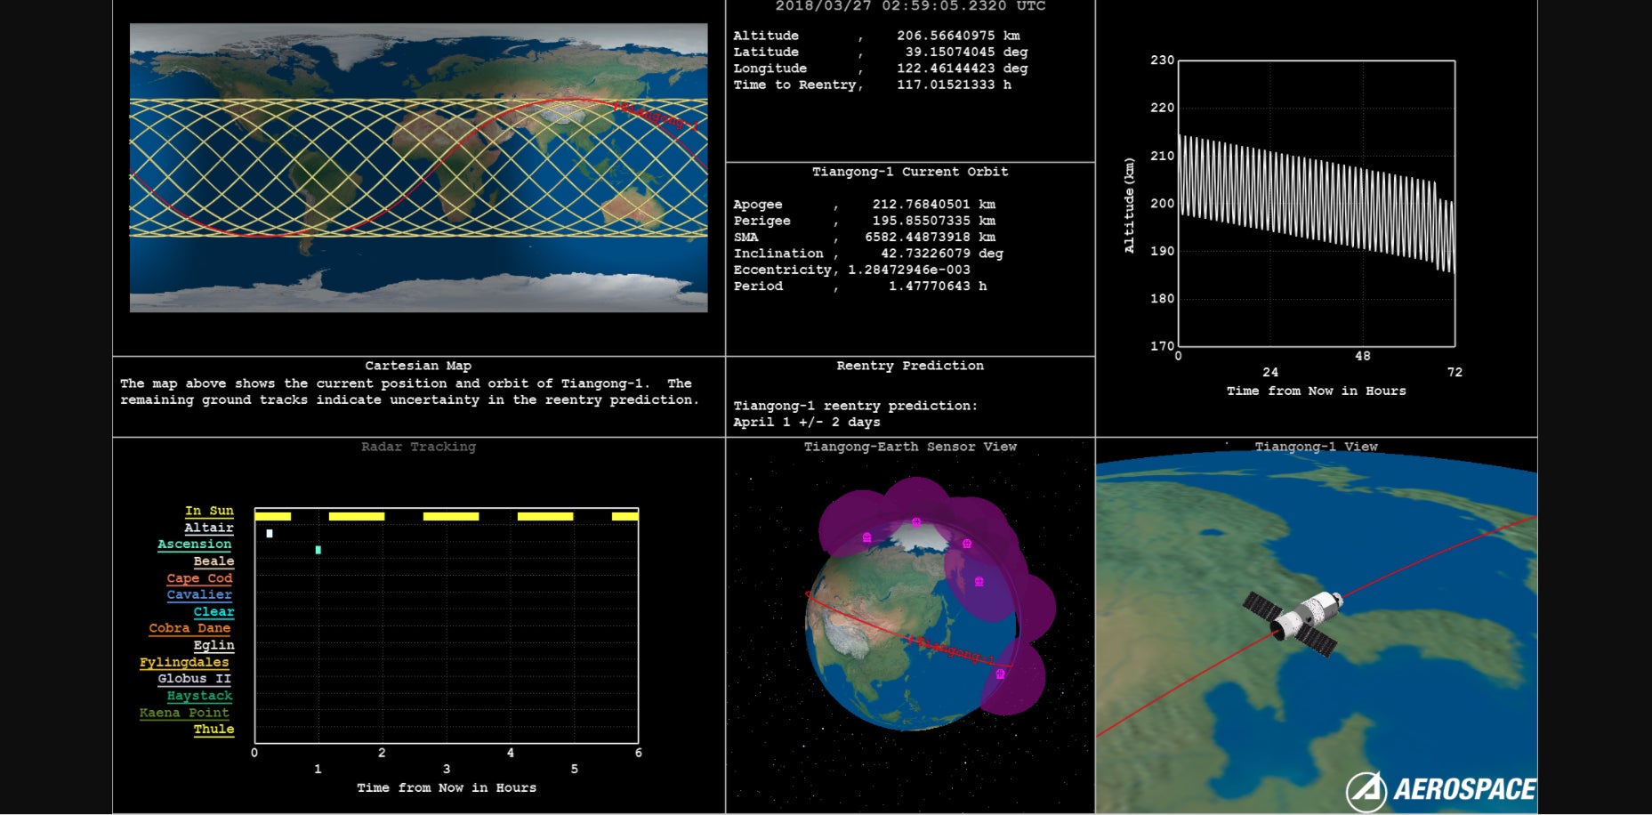
Task: Click the Latitude value 39.15074045 deg
Action: (966, 52)
